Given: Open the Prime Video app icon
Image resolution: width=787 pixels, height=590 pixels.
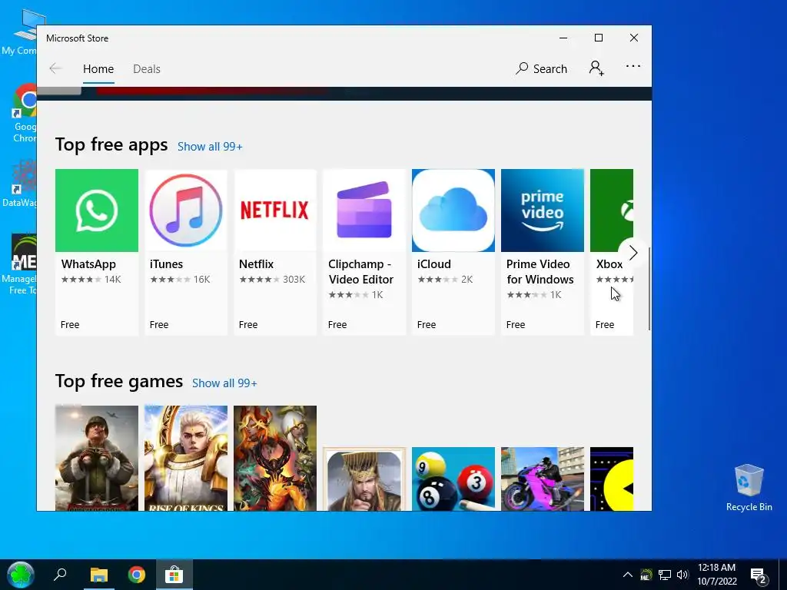Looking at the screenshot, I should [x=543, y=210].
